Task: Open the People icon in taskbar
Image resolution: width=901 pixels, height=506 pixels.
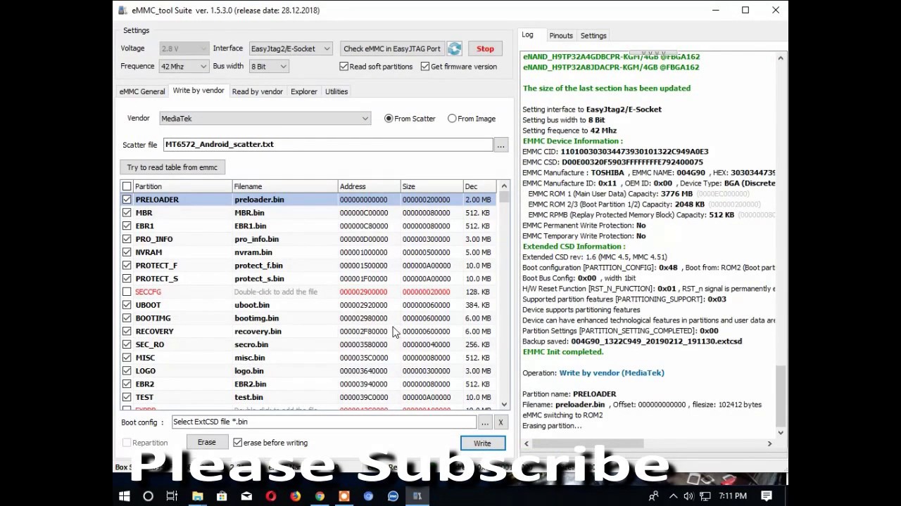Action: click(654, 496)
